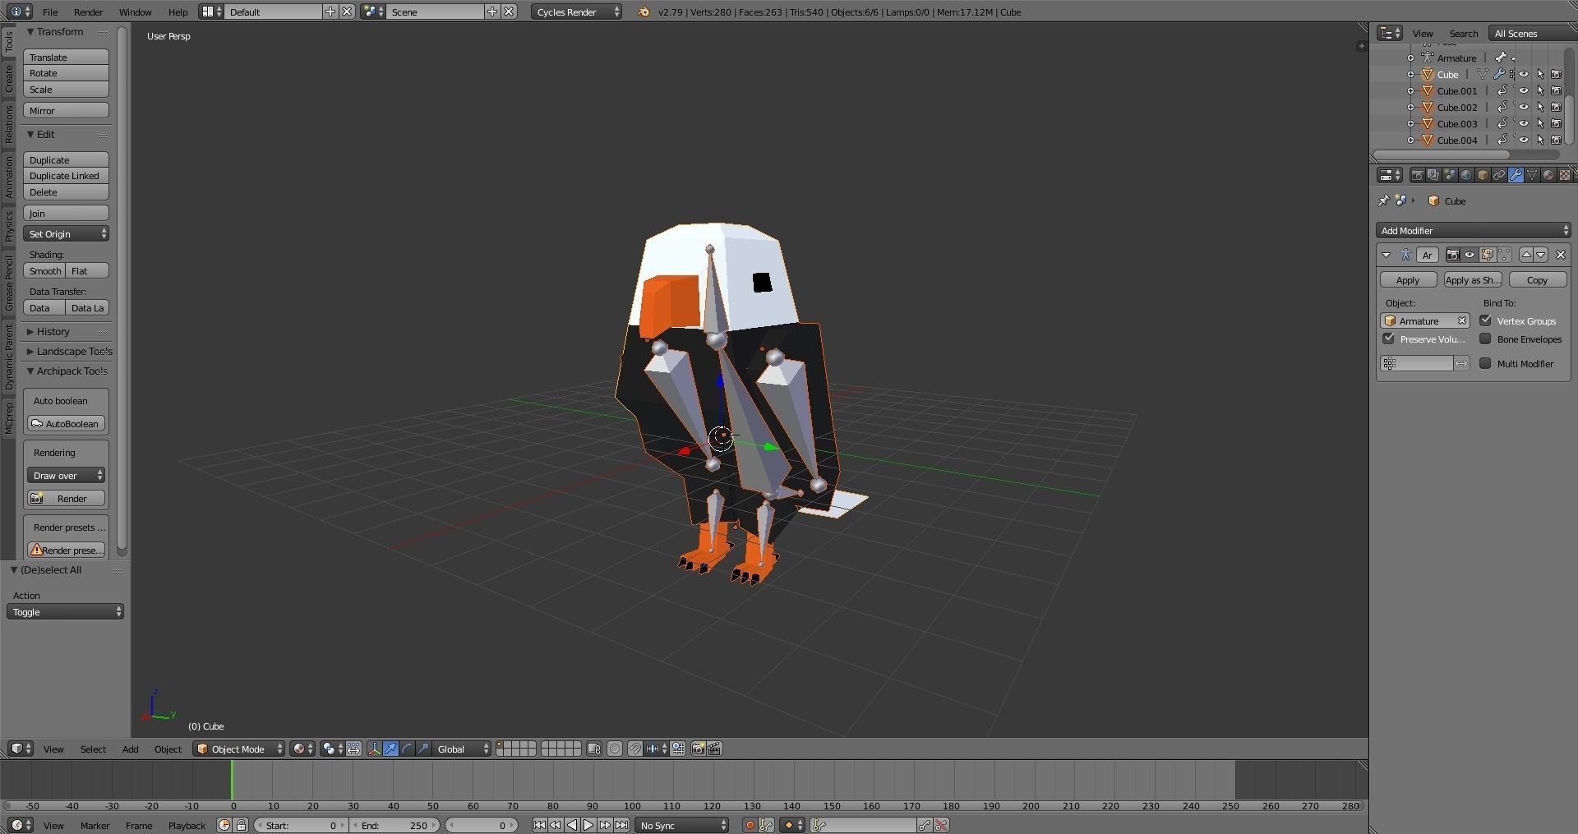
Task: Open the Object properties tab (orange cube icon)
Action: point(1483,175)
